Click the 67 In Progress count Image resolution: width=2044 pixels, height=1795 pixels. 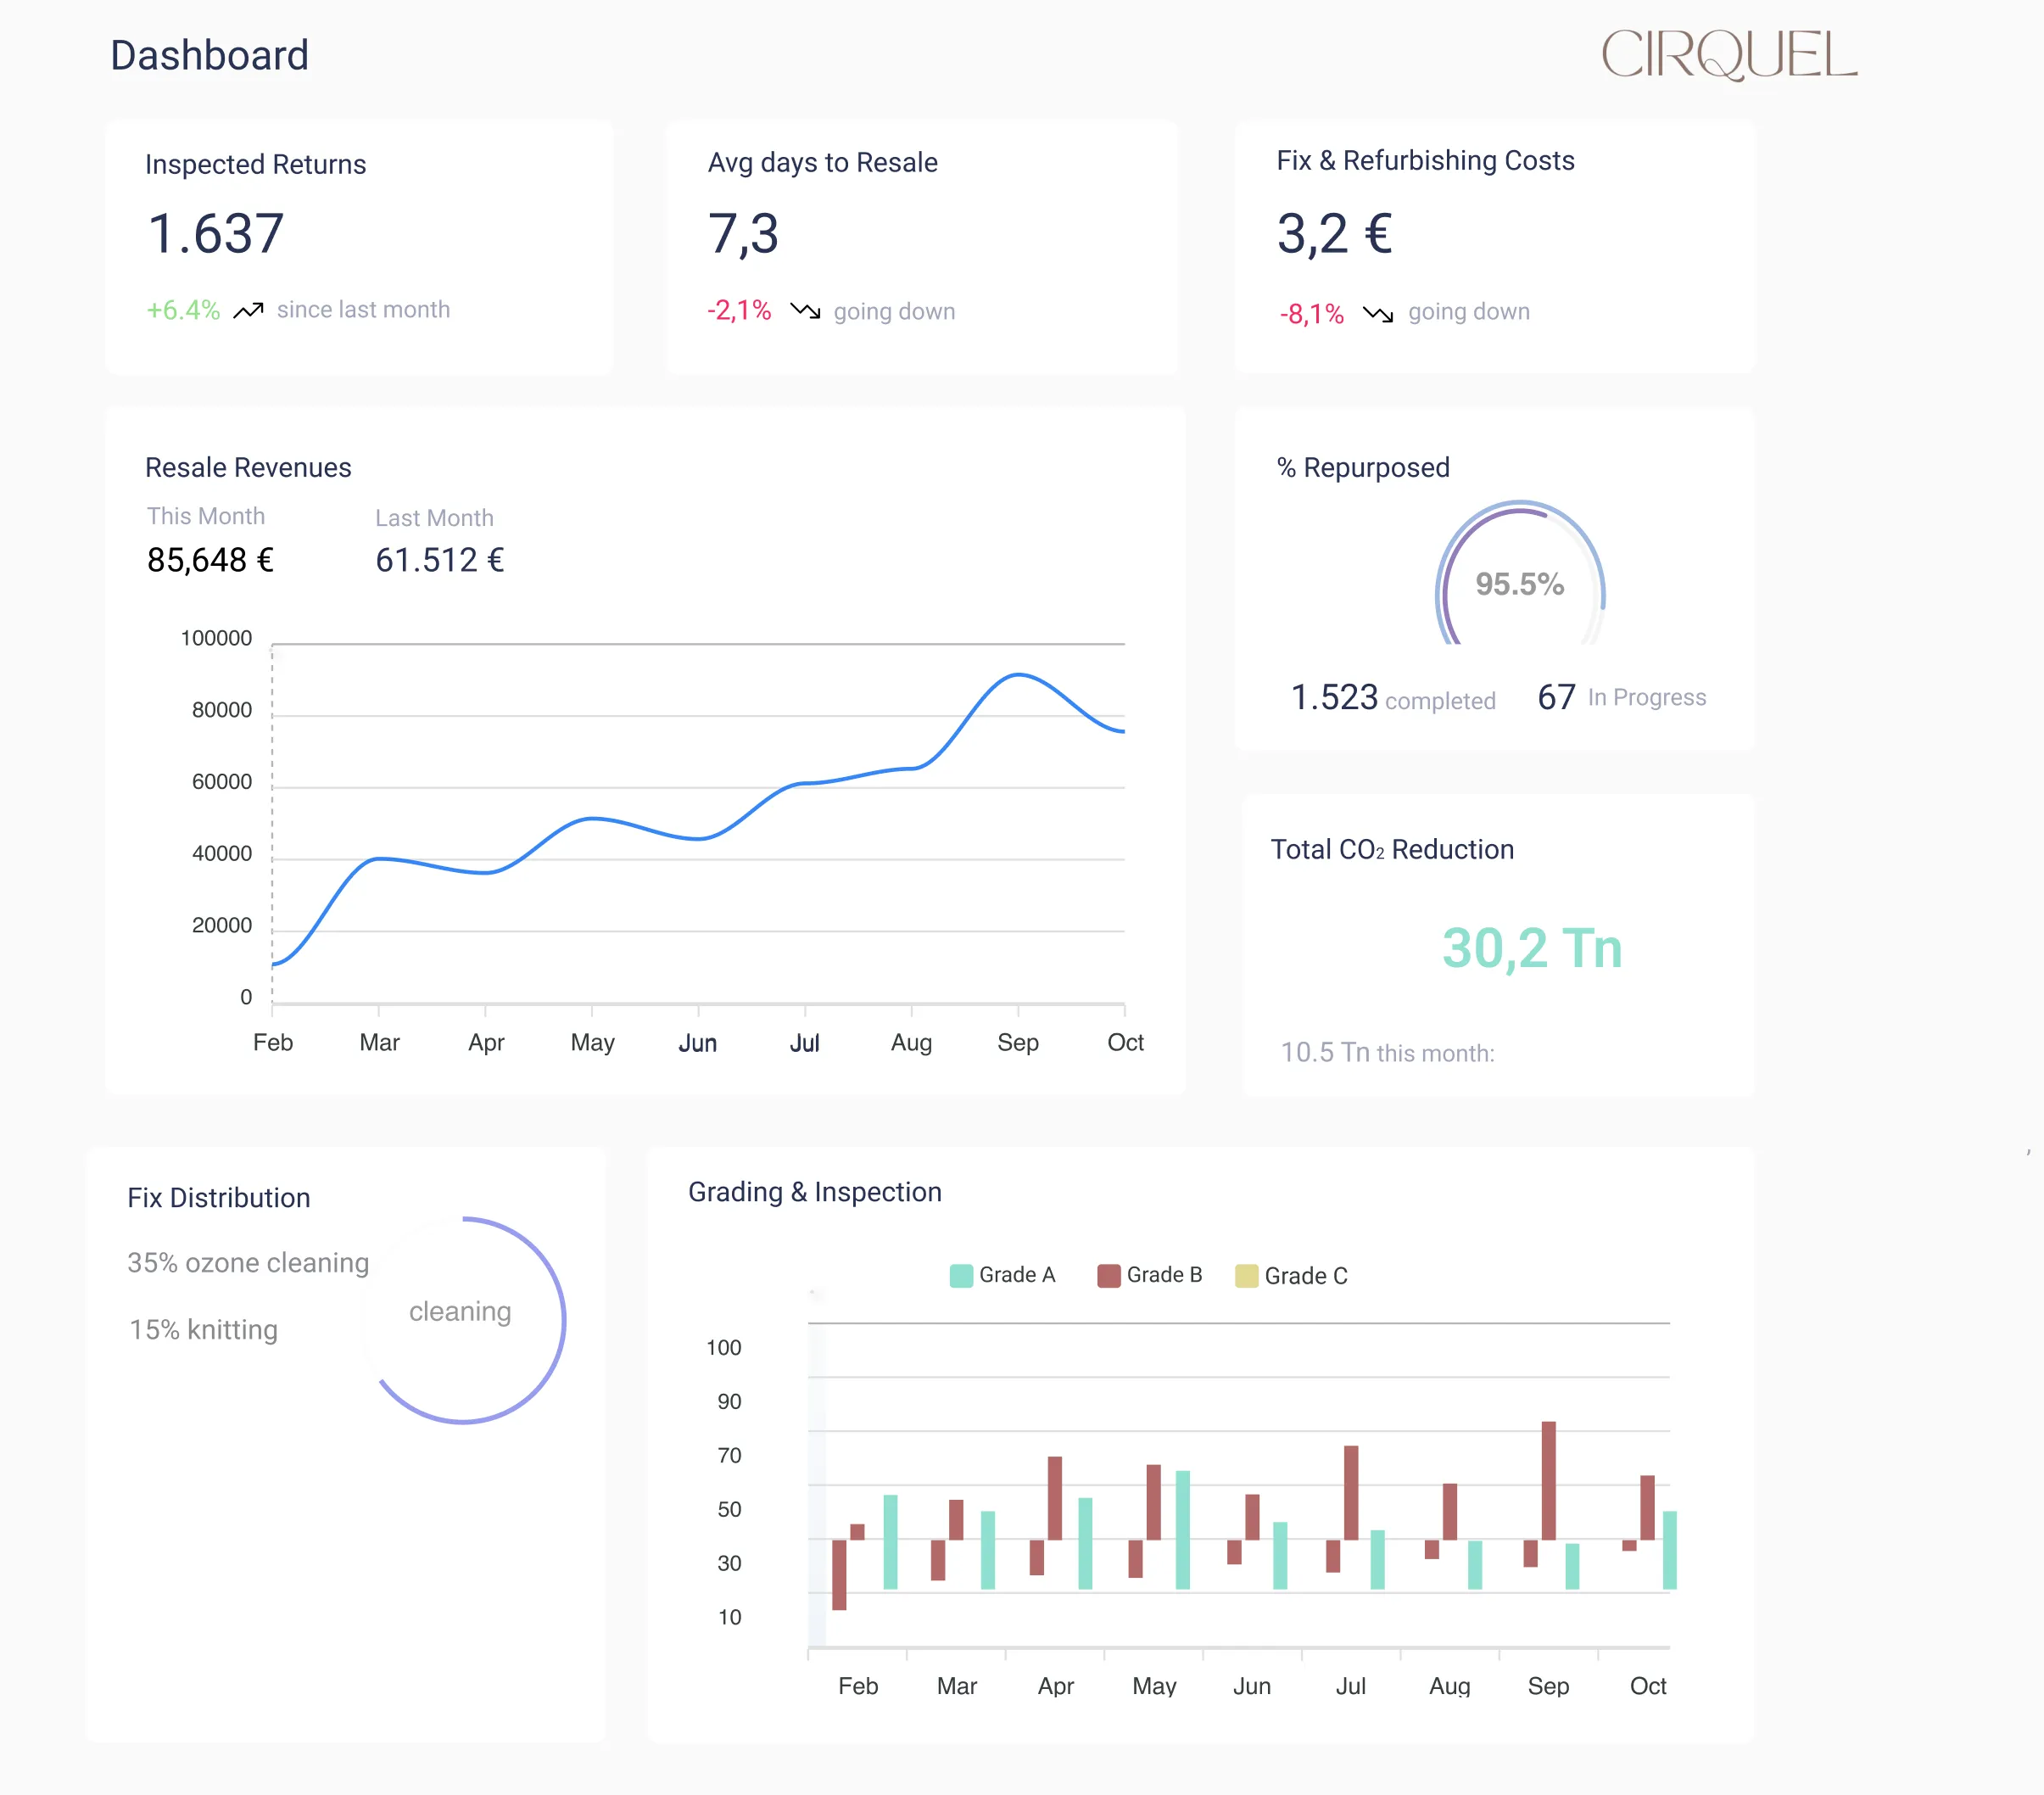[x=1556, y=697]
